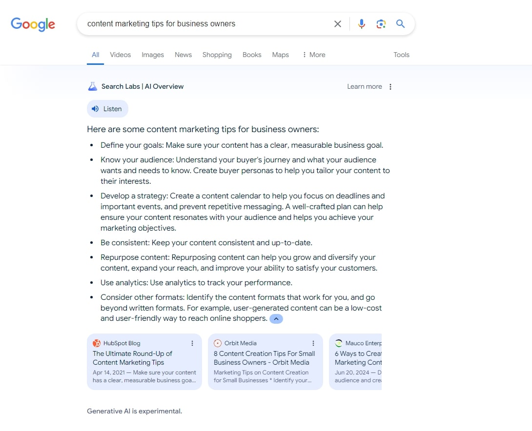The image size is (532, 431).
Task: Open HubSpot Blog card options menu
Action: (192, 343)
